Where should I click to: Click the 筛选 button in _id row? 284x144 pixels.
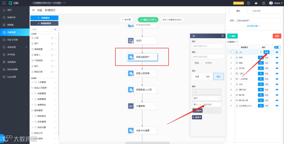266,52
